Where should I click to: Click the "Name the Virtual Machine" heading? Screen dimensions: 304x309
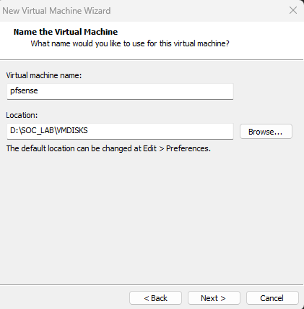(x=66, y=32)
